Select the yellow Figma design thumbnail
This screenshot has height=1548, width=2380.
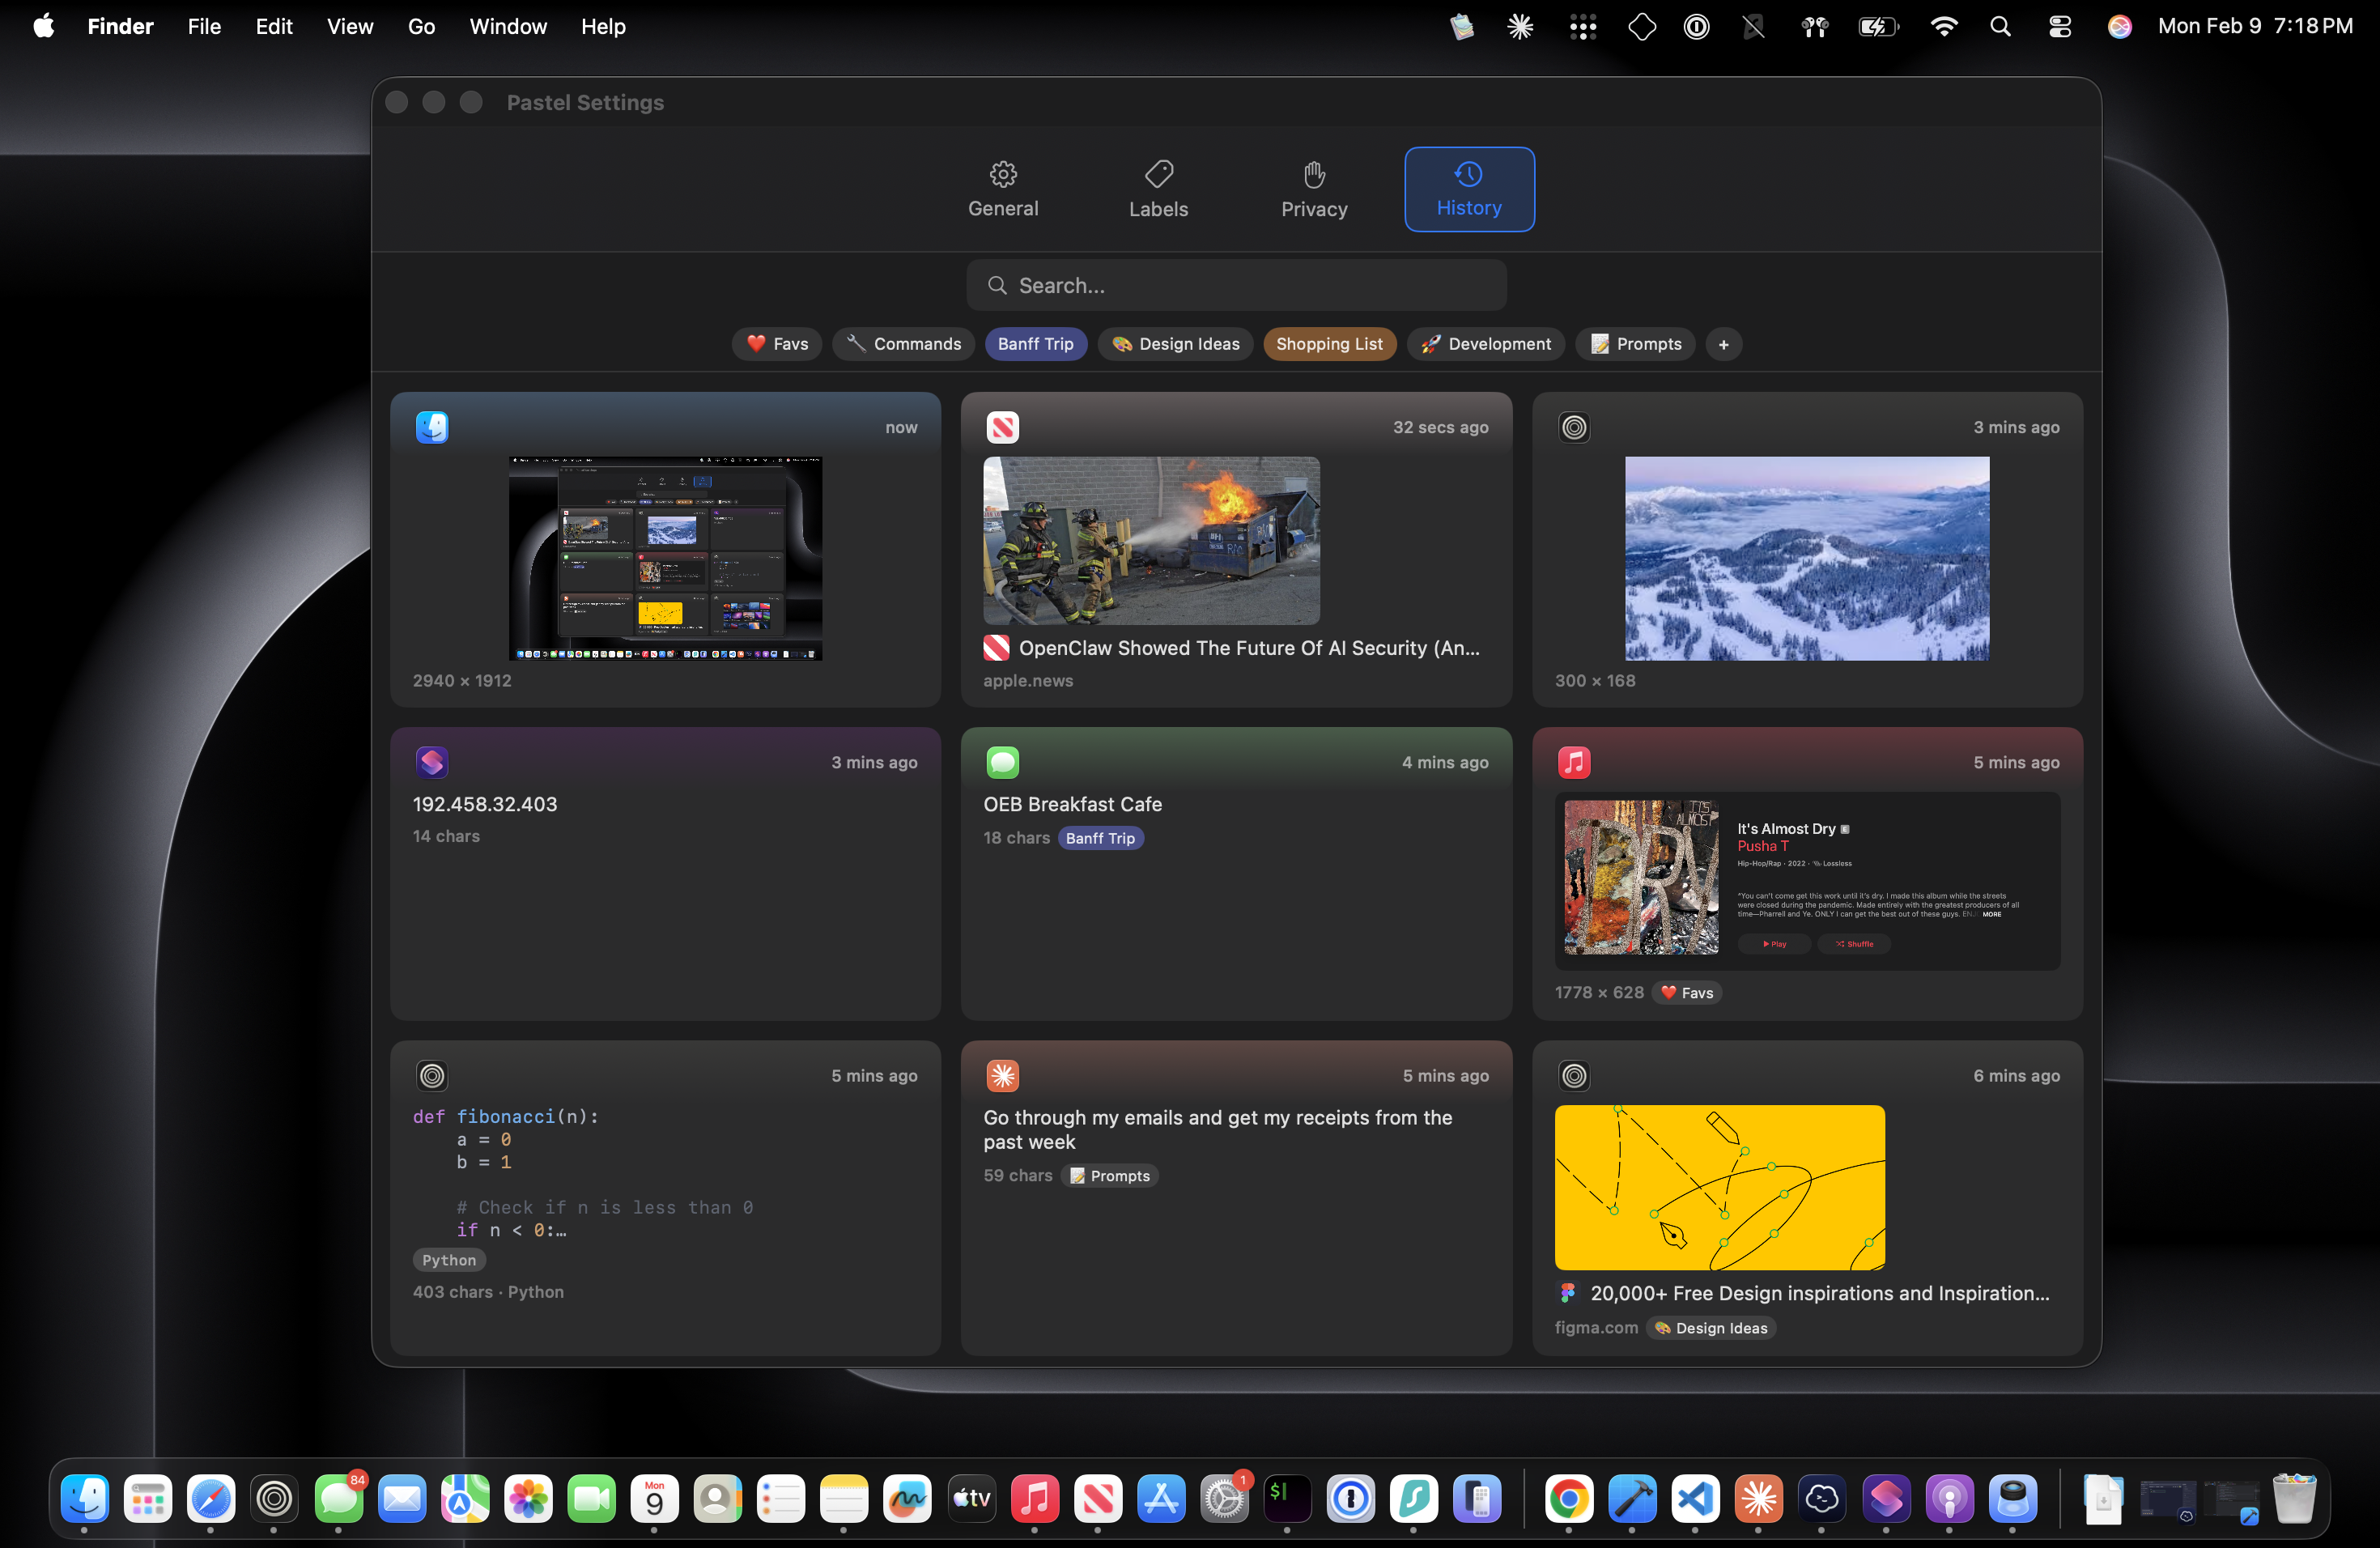1719,1187
